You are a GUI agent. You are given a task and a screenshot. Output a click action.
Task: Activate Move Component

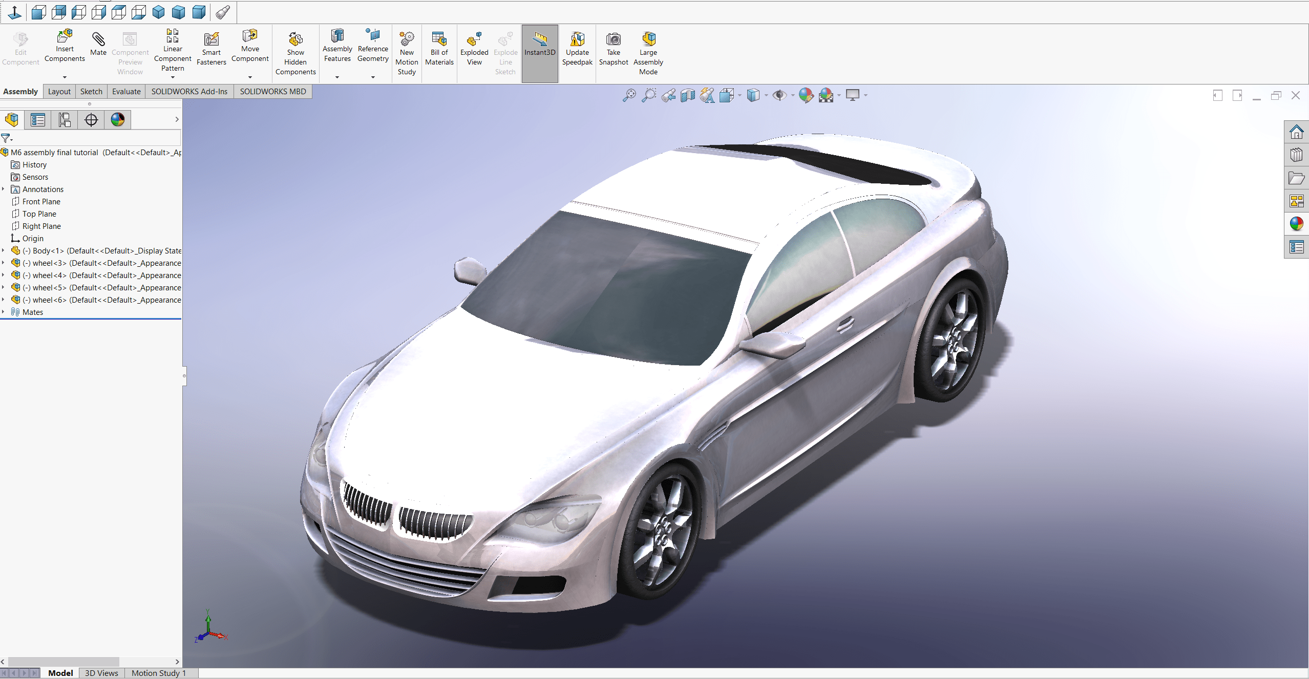pyautogui.click(x=250, y=46)
